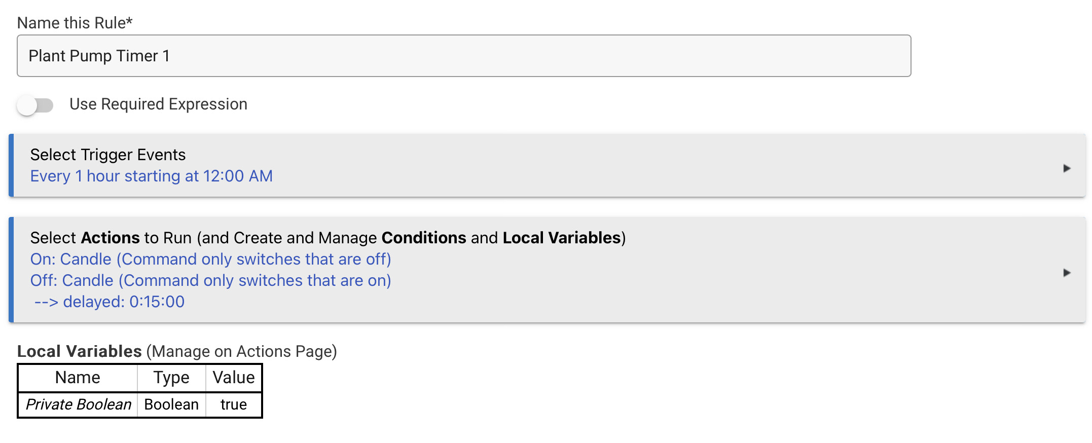1092x443 pixels.
Task: Click the Use Required Expression label
Action: pyautogui.click(x=159, y=104)
